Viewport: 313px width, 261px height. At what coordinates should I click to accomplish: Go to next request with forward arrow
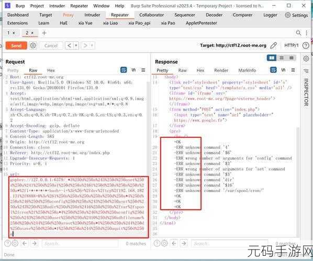coord(85,45)
